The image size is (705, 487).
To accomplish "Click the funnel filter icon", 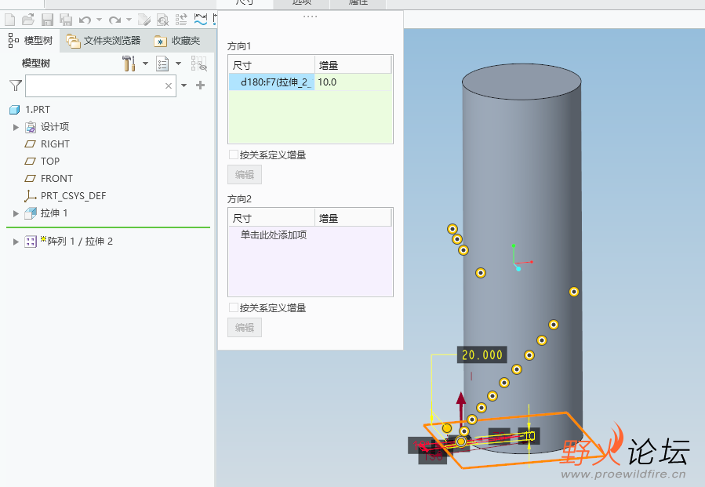I will point(16,85).
